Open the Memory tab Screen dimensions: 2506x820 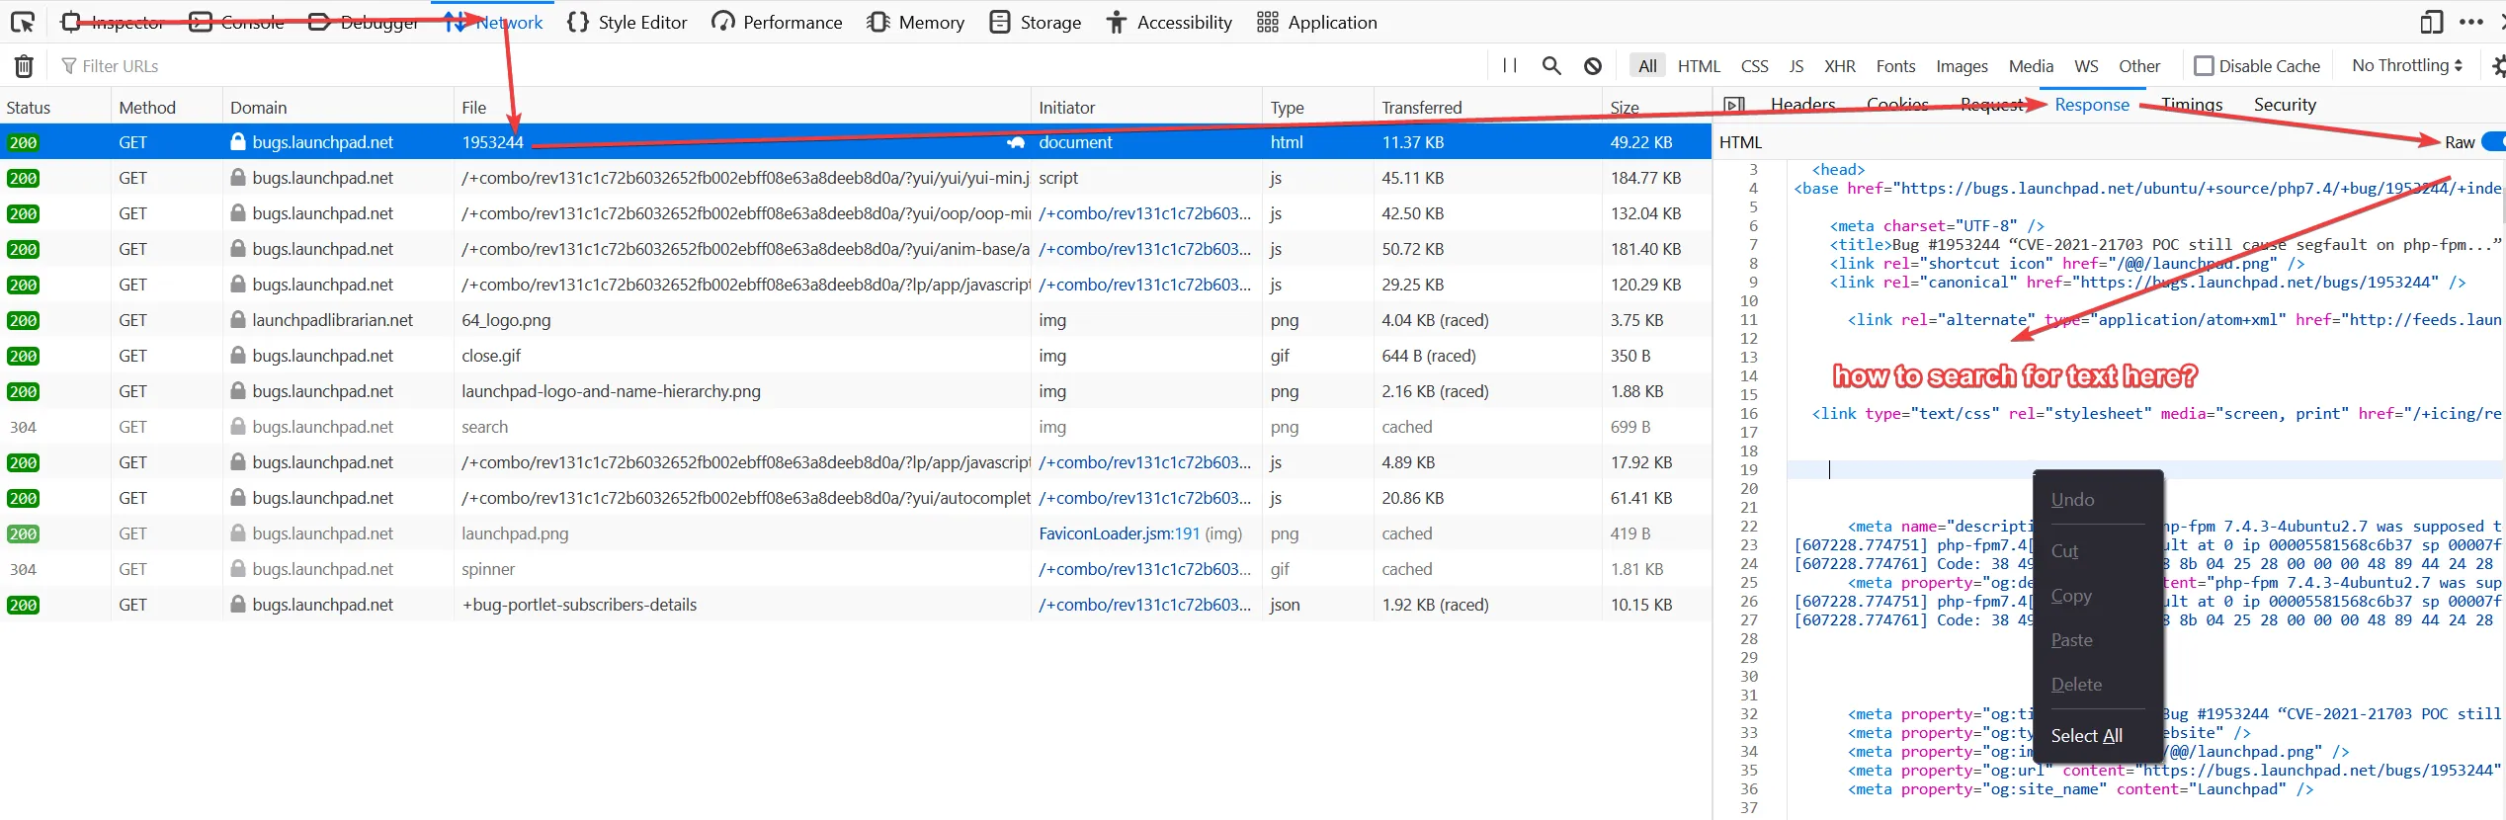[x=915, y=22]
